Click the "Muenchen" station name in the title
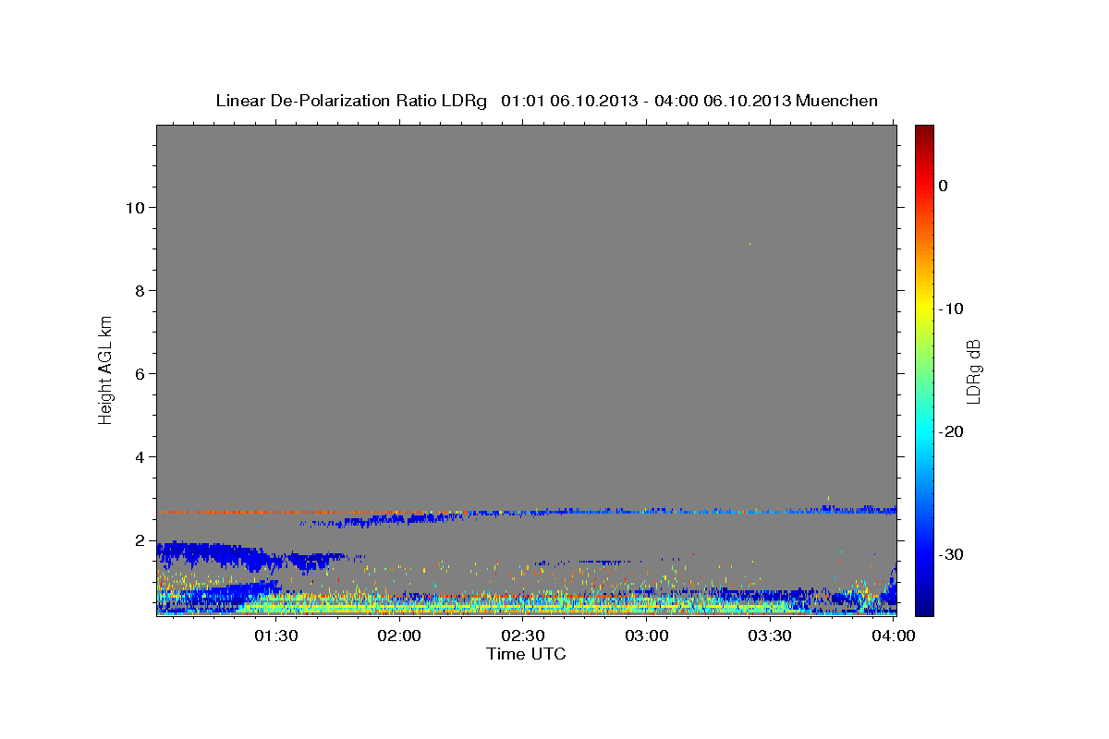The height and width of the screenshot is (739, 1109). click(x=836, y=101)
